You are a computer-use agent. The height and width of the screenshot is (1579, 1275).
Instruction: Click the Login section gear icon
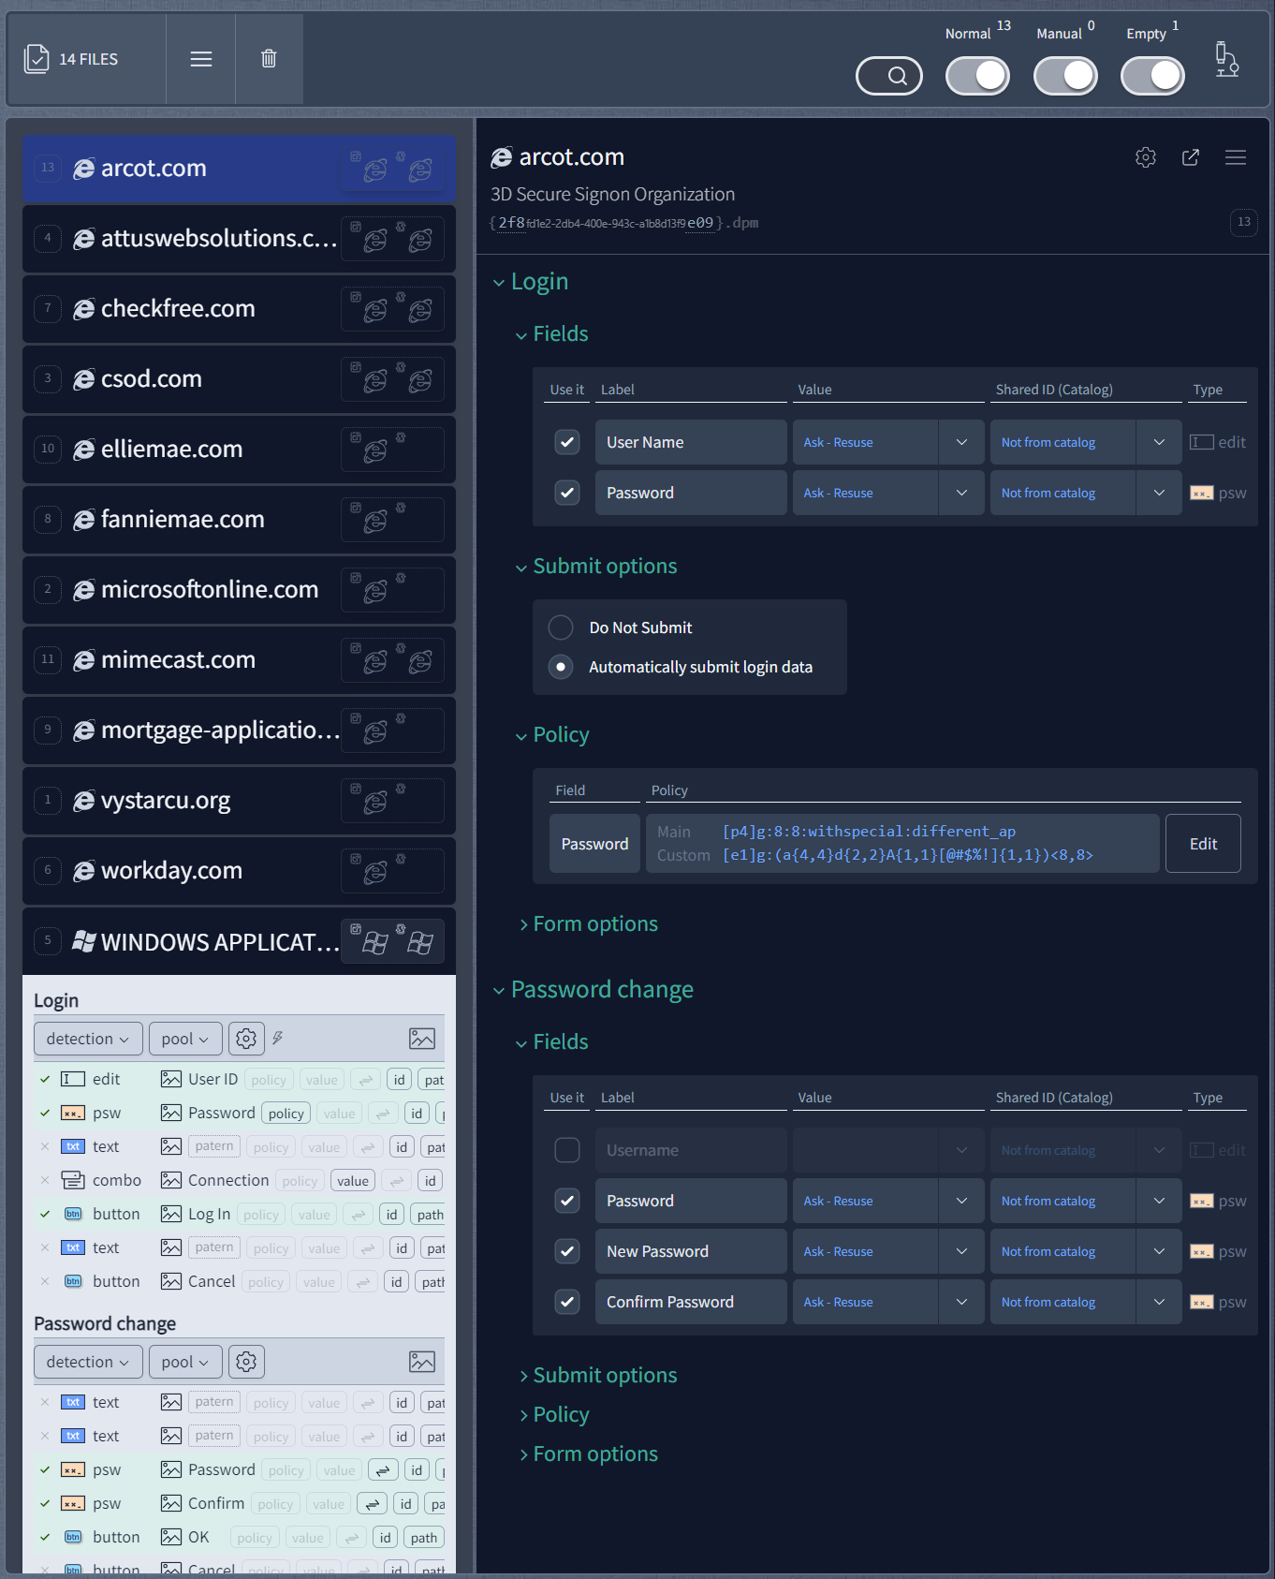click(246, 1039)
